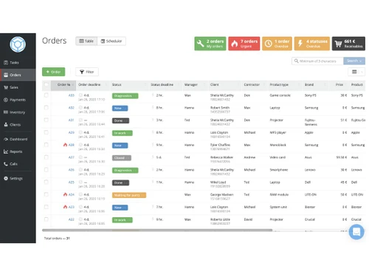Open order link A32
The image size is (369, 277).
(x=71, y=108)
